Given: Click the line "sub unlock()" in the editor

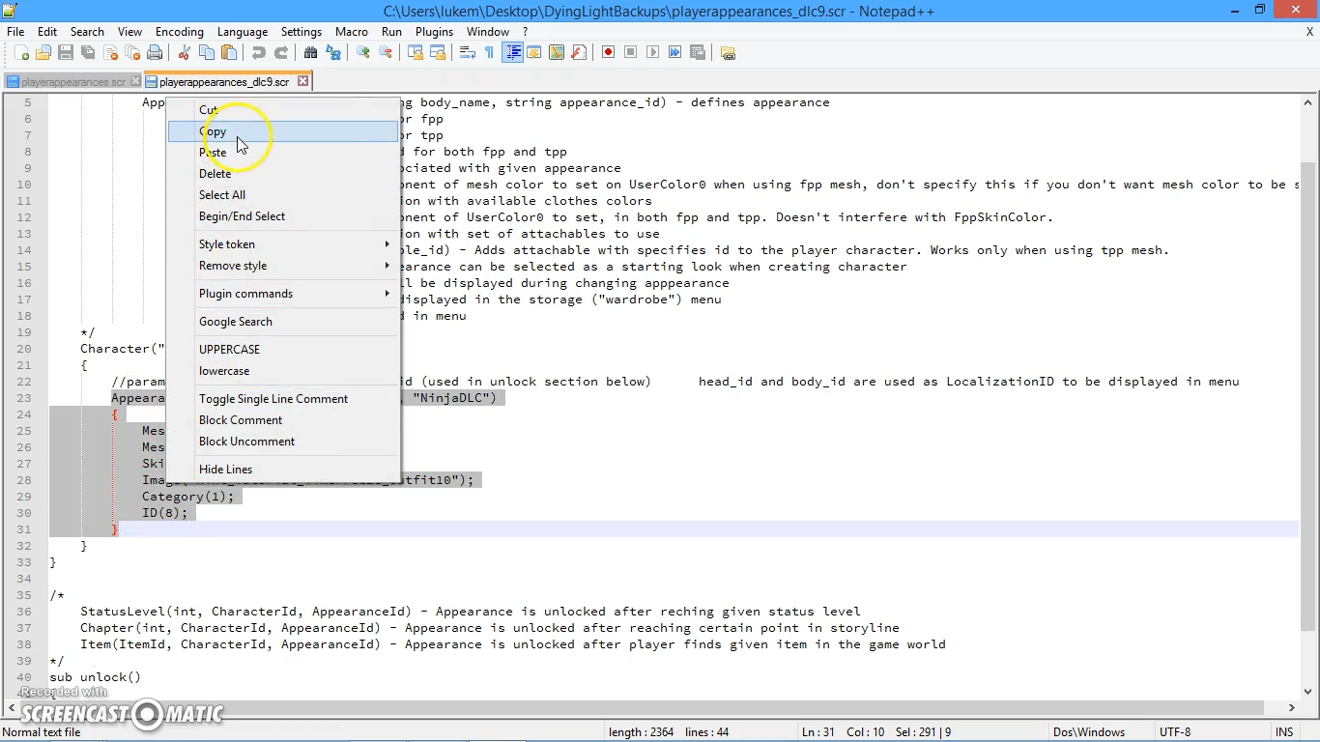Looking at the screenshot, I should coord(95,677).
